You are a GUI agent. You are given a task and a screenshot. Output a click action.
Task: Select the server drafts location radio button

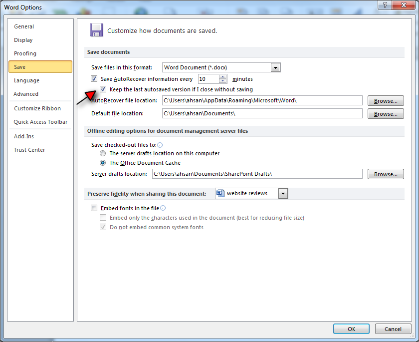click(x=103, y=153)
